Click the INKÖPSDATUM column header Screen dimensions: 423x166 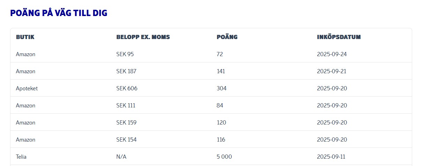pos(339,37)
